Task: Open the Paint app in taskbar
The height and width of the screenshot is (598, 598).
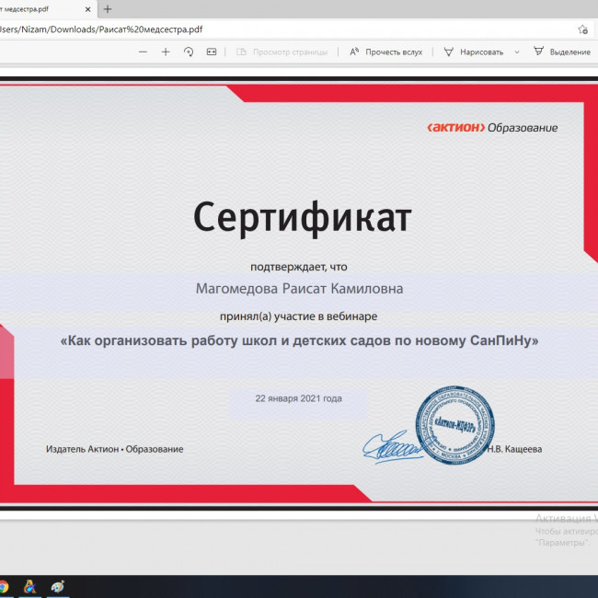Action: tap(58, 587)
